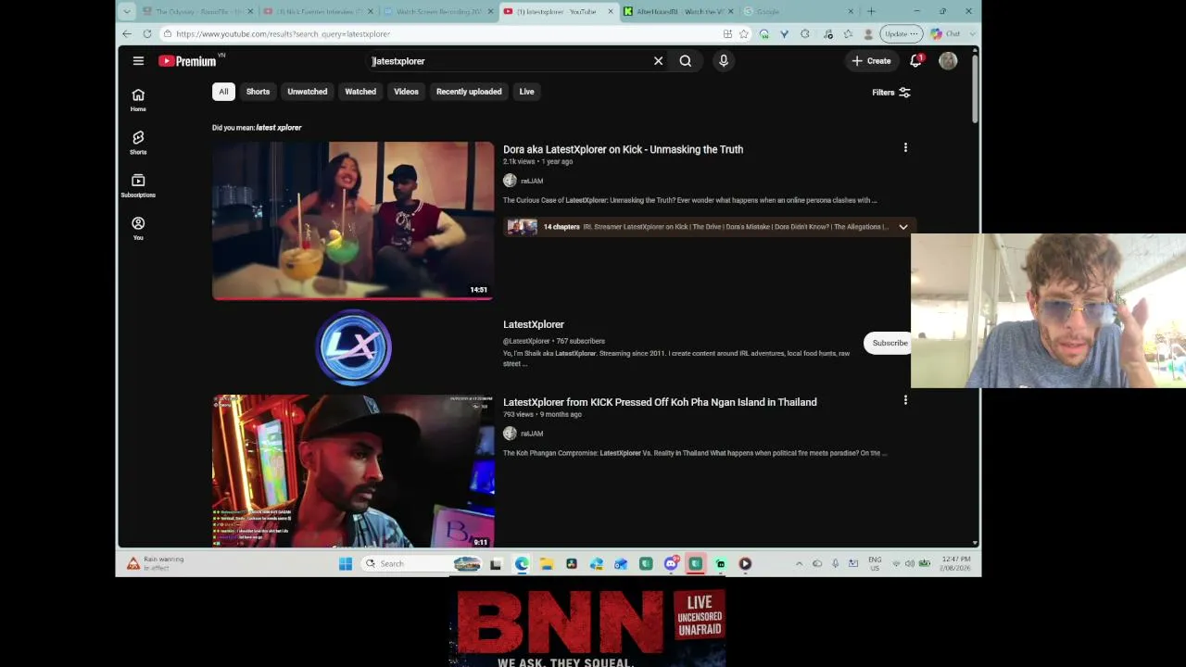Open Shorts in the YouTube sidebar
This screenshot has height=667, width=1186.
coord(138,142)
